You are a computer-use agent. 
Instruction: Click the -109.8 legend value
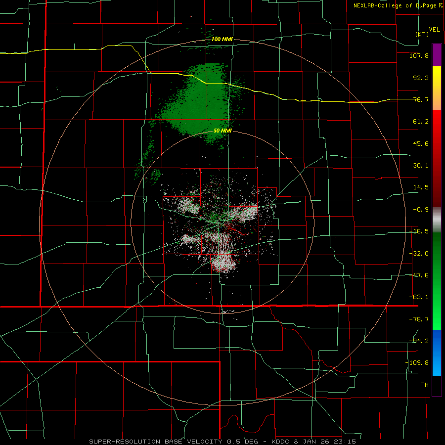pyautogui.click(x=417, y=363)
